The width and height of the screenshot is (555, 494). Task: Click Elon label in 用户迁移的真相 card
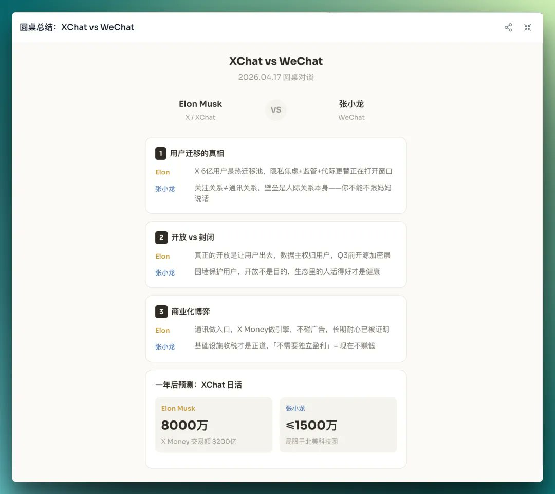162,172
